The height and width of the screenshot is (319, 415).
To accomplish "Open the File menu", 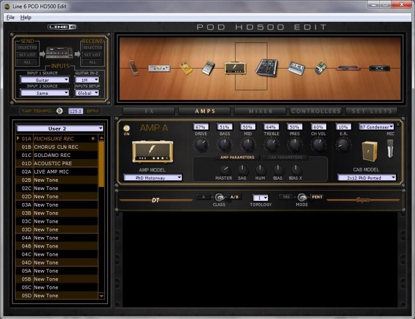I will pos(10,18).
